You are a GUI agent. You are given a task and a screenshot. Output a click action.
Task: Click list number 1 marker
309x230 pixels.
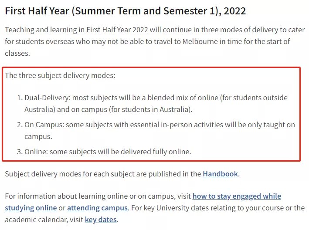[20, 98]
